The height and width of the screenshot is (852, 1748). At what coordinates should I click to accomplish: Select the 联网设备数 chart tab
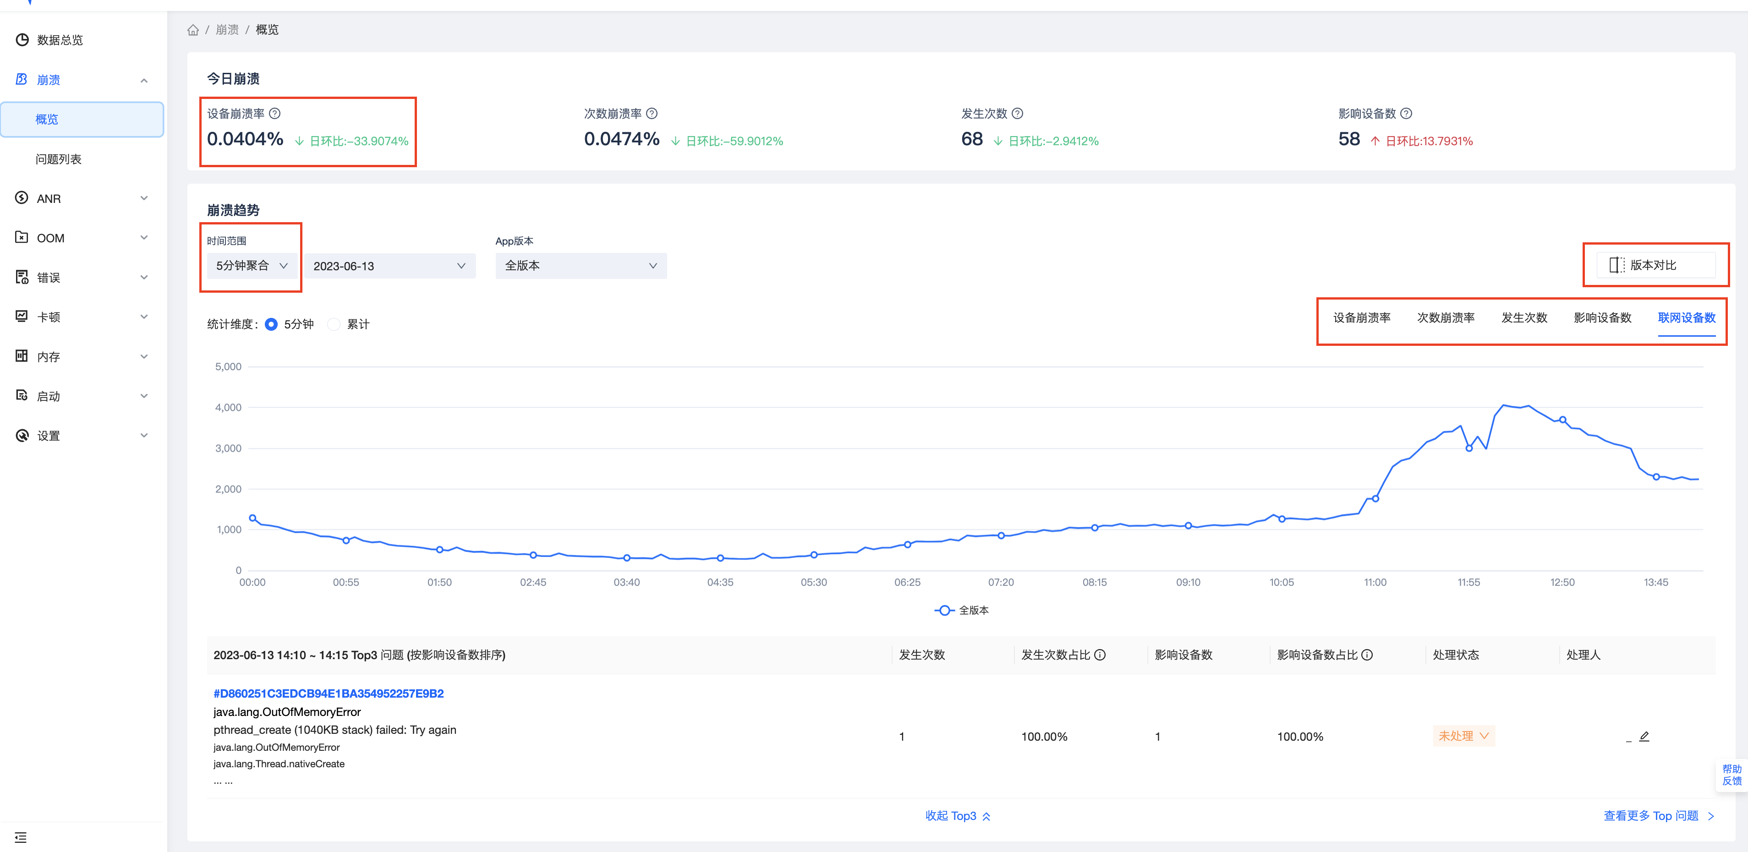point(1686,318)
